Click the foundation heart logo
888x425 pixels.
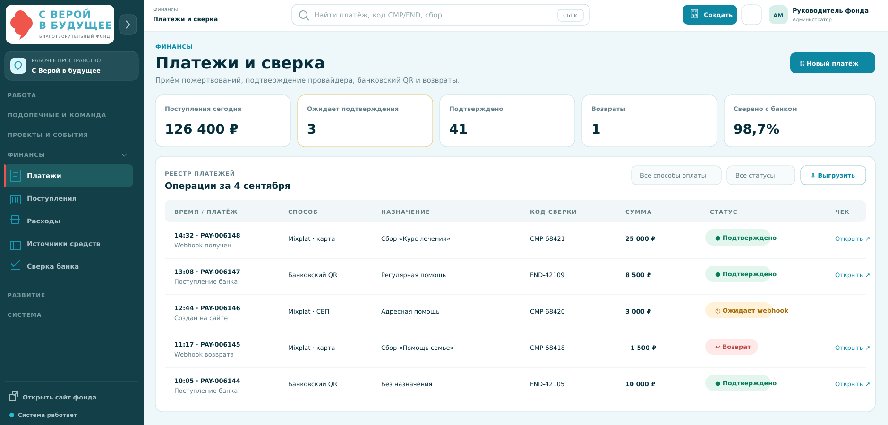(21, 24)
